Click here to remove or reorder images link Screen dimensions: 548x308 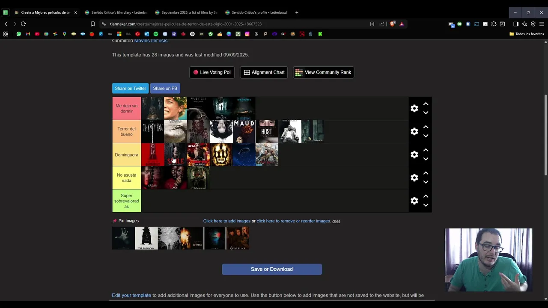coord(294,221)
